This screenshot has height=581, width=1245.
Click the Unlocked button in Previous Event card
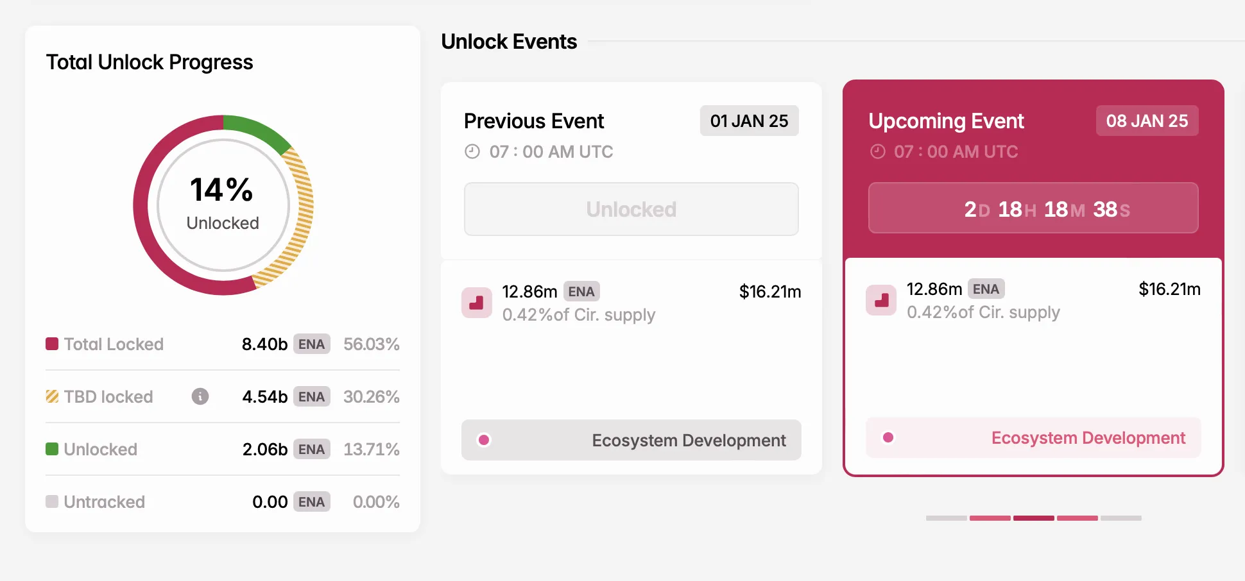pos(631,209)
